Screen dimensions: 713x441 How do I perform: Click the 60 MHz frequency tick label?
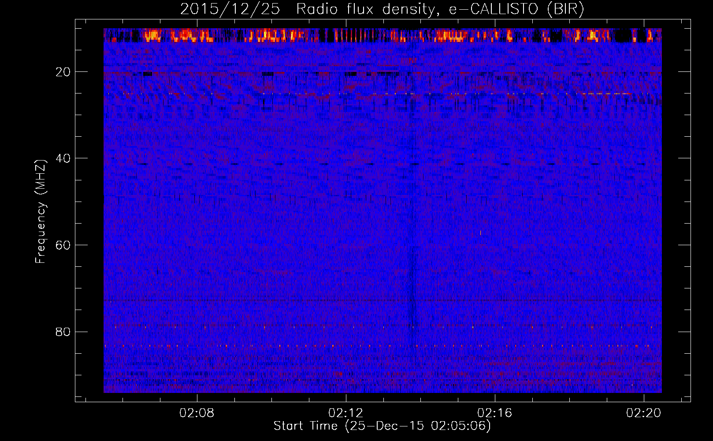[x=63, y=245]
